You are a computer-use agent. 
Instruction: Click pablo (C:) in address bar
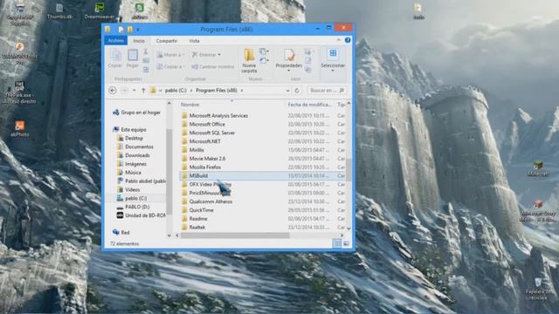tap(176, 91)
